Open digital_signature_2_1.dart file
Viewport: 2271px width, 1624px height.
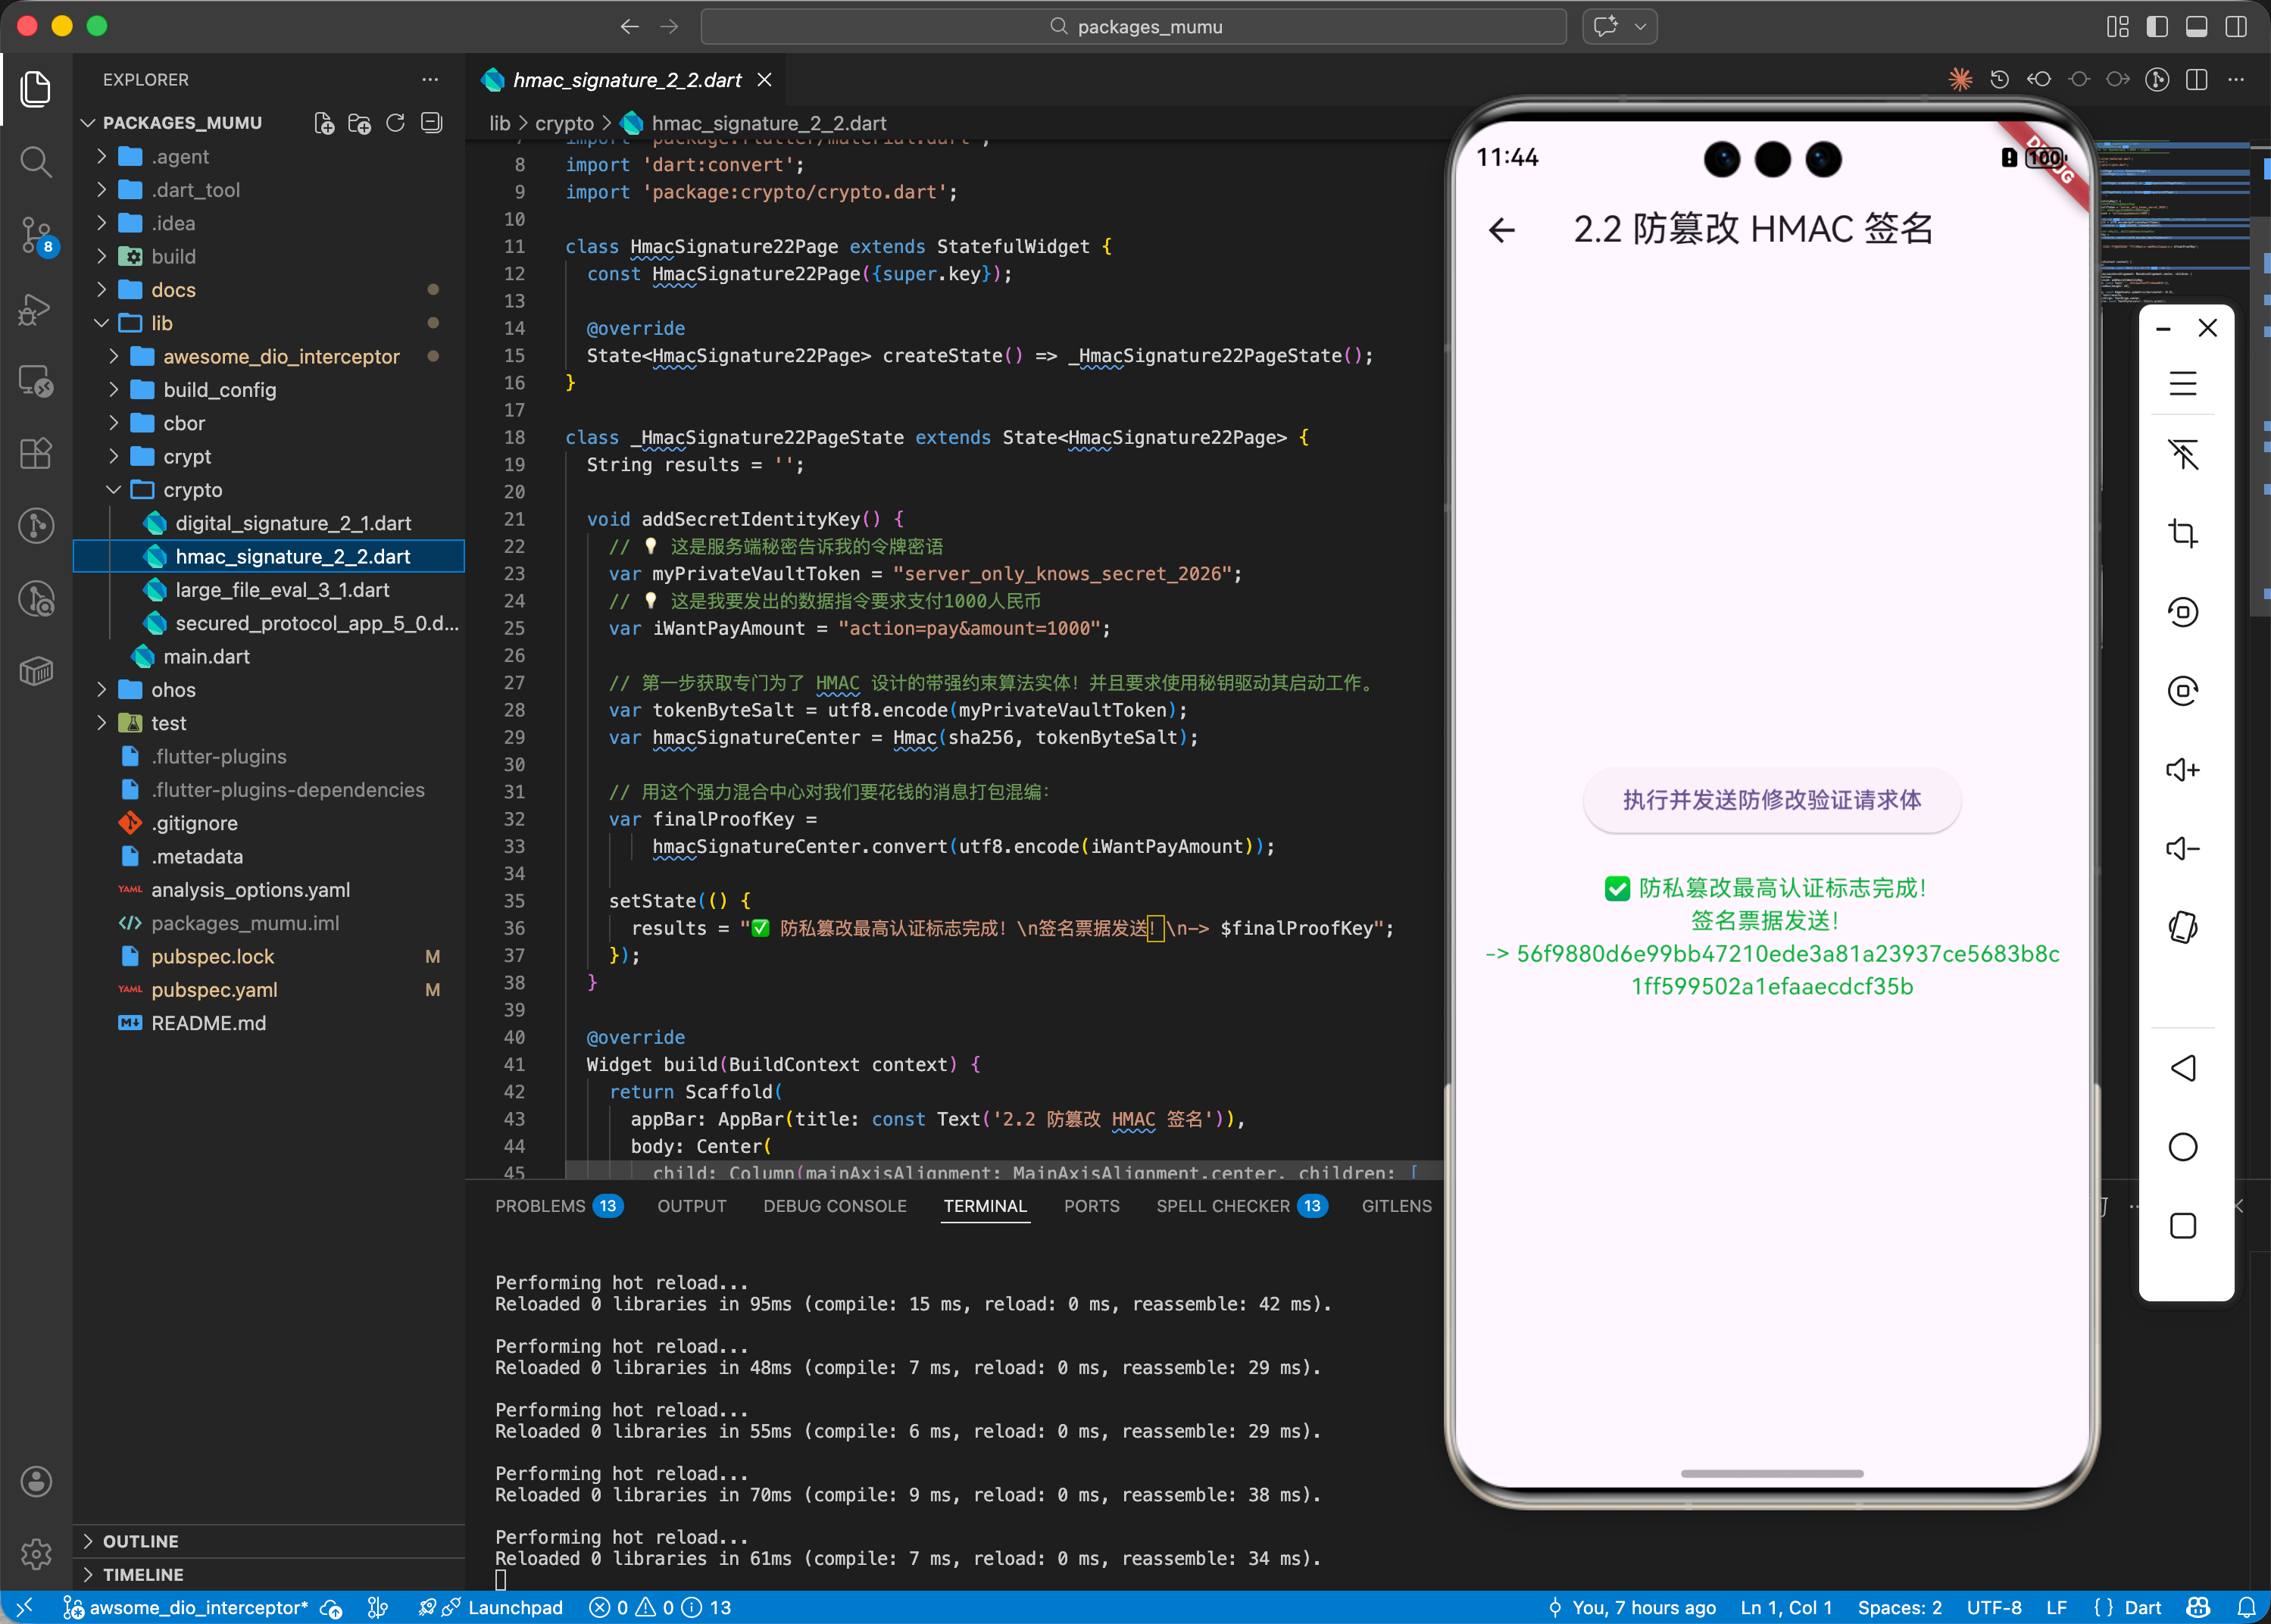(269, 523)
